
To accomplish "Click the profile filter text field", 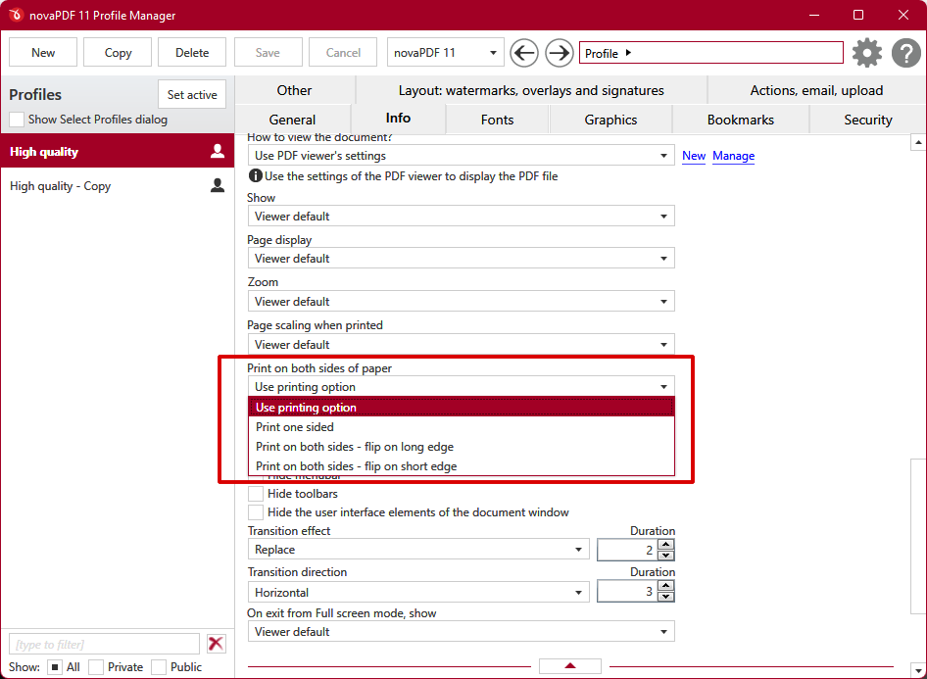I will tap(104, 644).
